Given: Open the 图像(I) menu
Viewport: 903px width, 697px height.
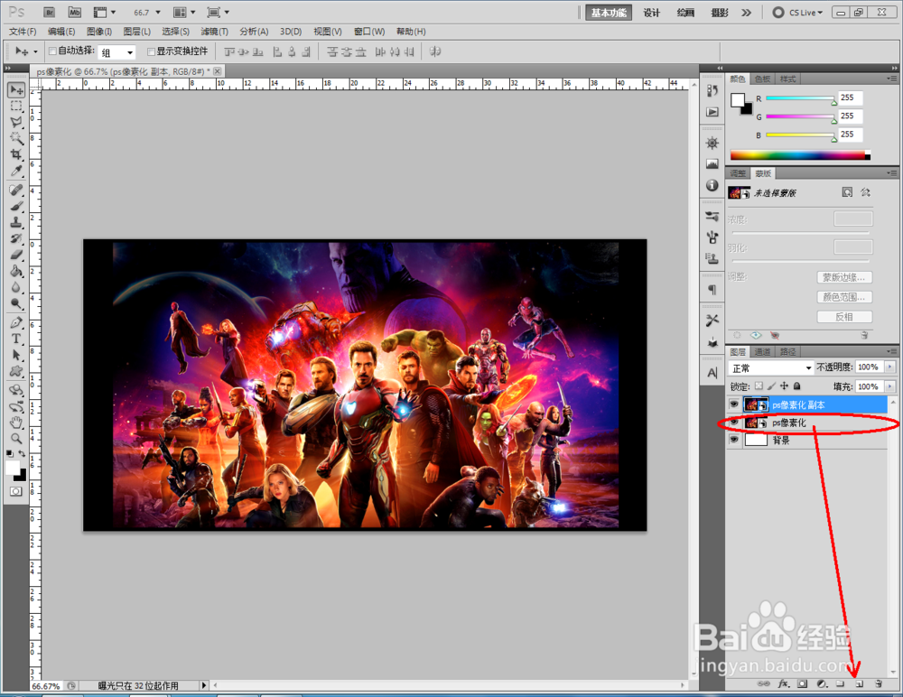Looking at the screenshot, I should [x=99, y=32].
